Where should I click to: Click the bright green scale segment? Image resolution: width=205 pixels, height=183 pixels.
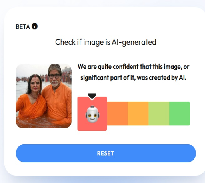180,114
